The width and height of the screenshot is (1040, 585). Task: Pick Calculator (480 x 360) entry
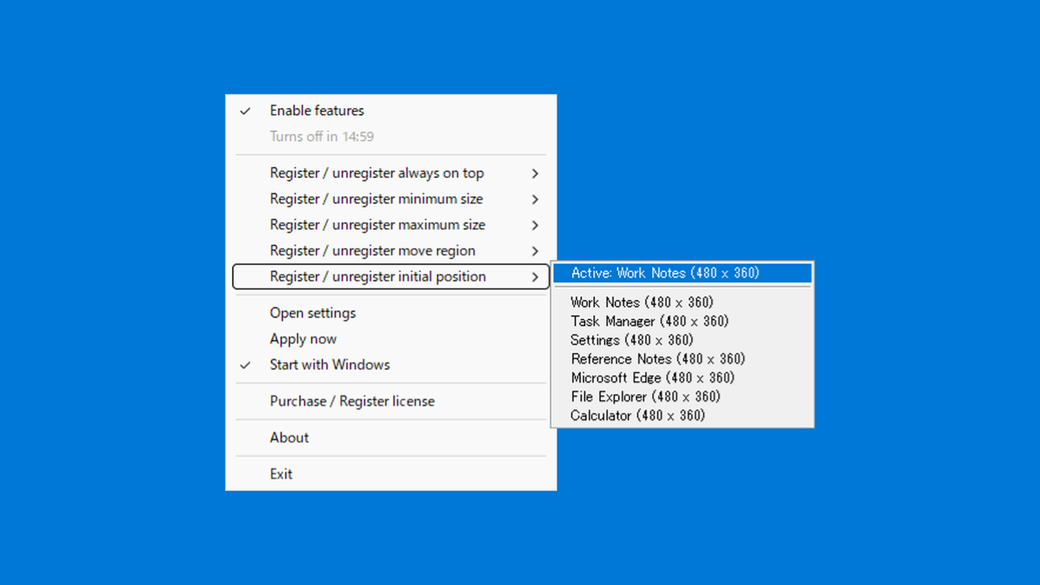coord(682,416)
